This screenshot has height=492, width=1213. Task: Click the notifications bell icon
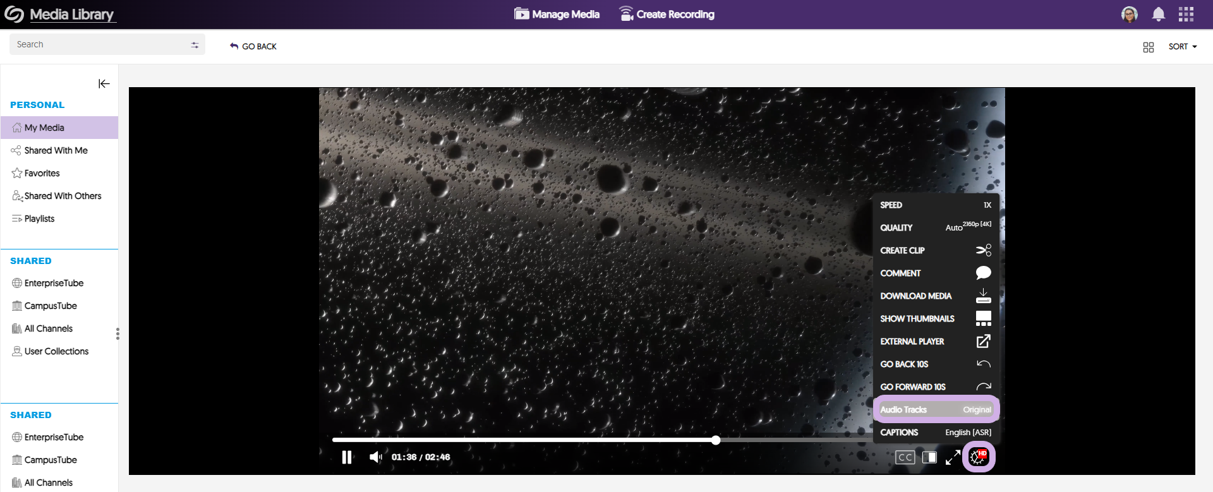pyautogui.click(x=1158, y=15)
